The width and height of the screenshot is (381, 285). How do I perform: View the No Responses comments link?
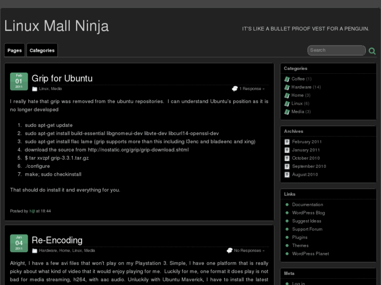[x=249, y=250]
